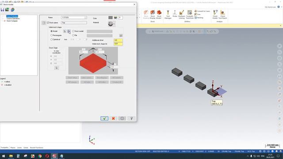Open the Name dropdown showing 1 STOCK

[x=85, y=18]
